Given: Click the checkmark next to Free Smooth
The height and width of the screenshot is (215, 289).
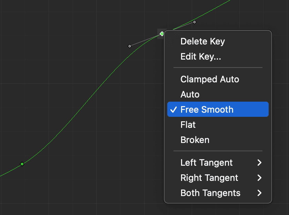Looking at the screenshot, I should (x=174, y=109).
